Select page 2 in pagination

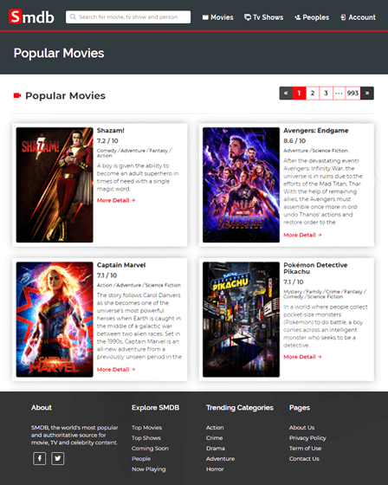pyautogui.click(x=313, y=94)
